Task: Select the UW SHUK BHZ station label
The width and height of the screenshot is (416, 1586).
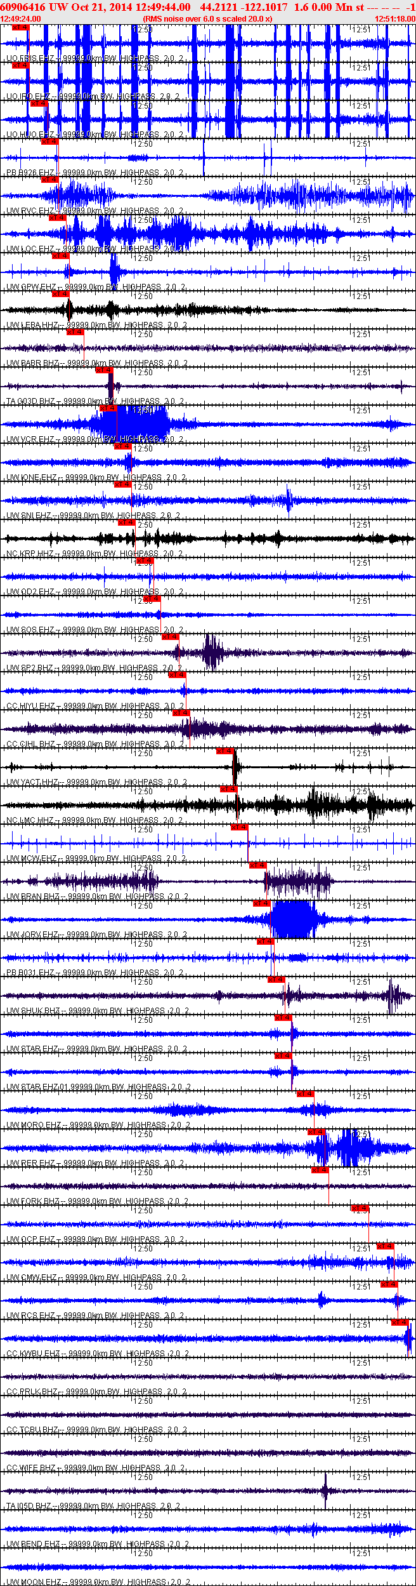Action: [x=98, y=1011]
